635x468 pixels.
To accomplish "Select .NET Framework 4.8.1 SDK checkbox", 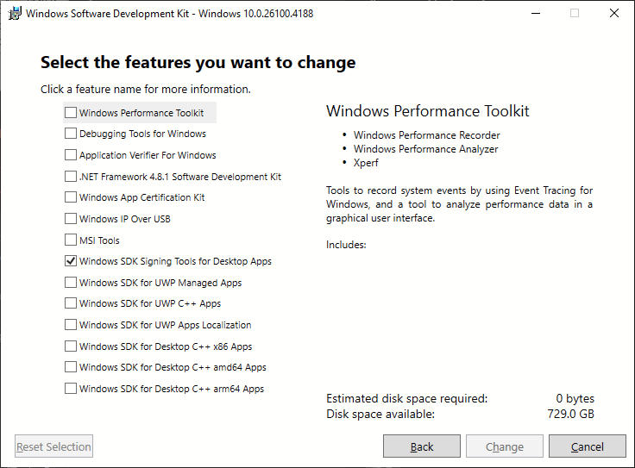I will [x=71, y=176].
